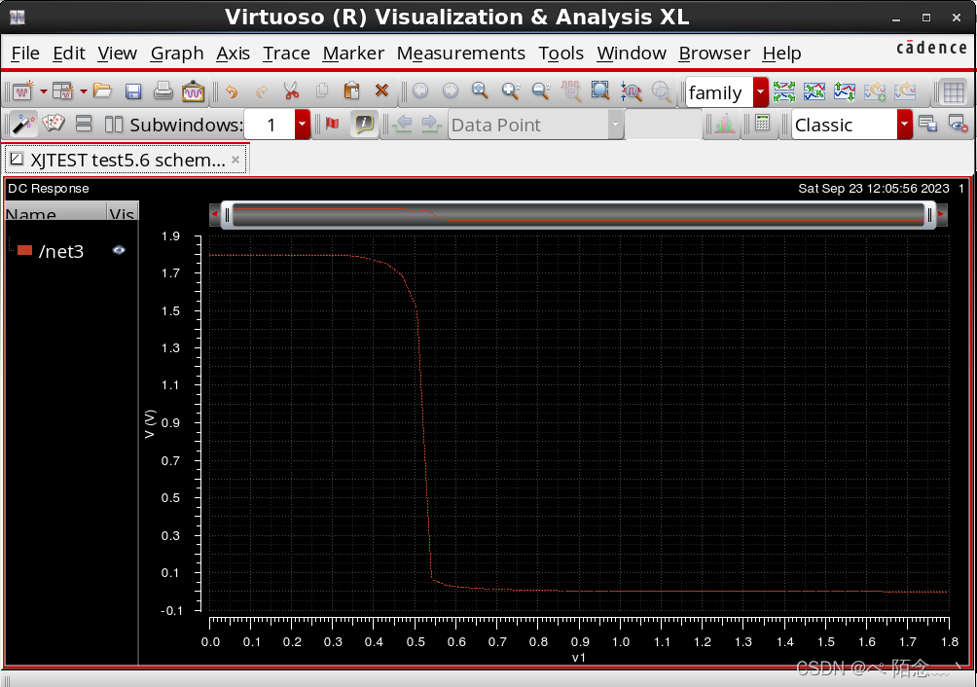Click the split all strips icon
Viewport: 977px width, 687px height.
click(784, 91)
